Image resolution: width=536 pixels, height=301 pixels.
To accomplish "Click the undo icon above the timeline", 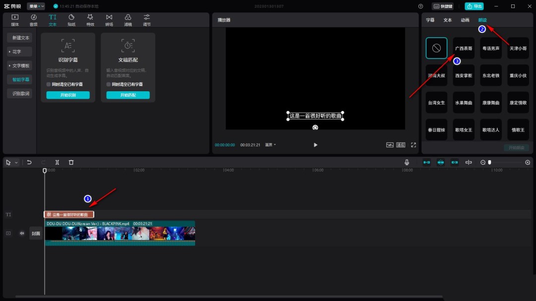I will coord(30,162).
